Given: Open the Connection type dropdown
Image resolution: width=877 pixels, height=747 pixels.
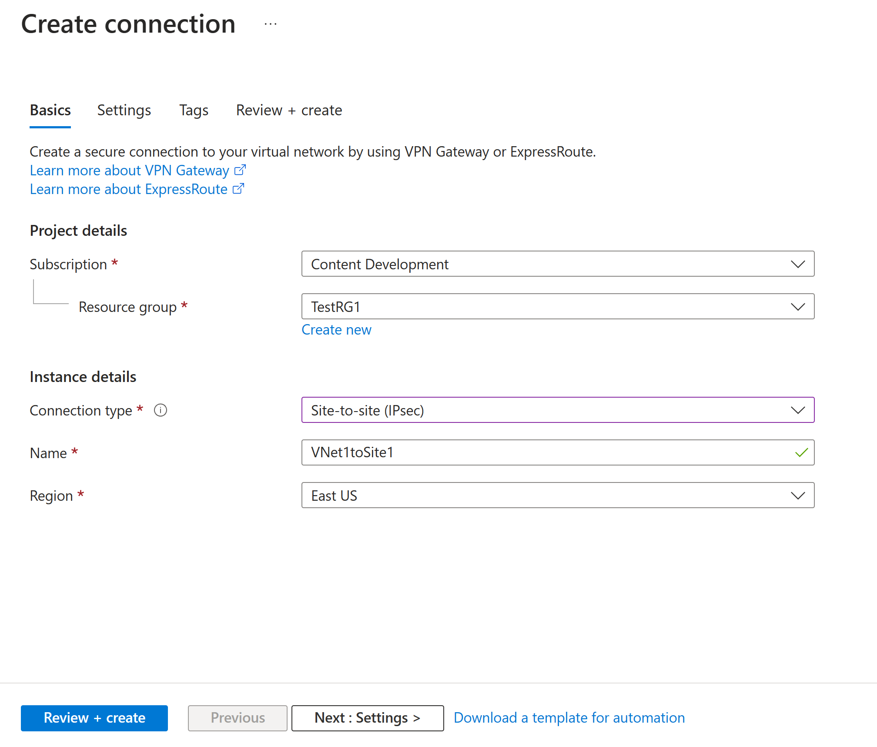Looking at the screenshot, I should coord(558,410).
